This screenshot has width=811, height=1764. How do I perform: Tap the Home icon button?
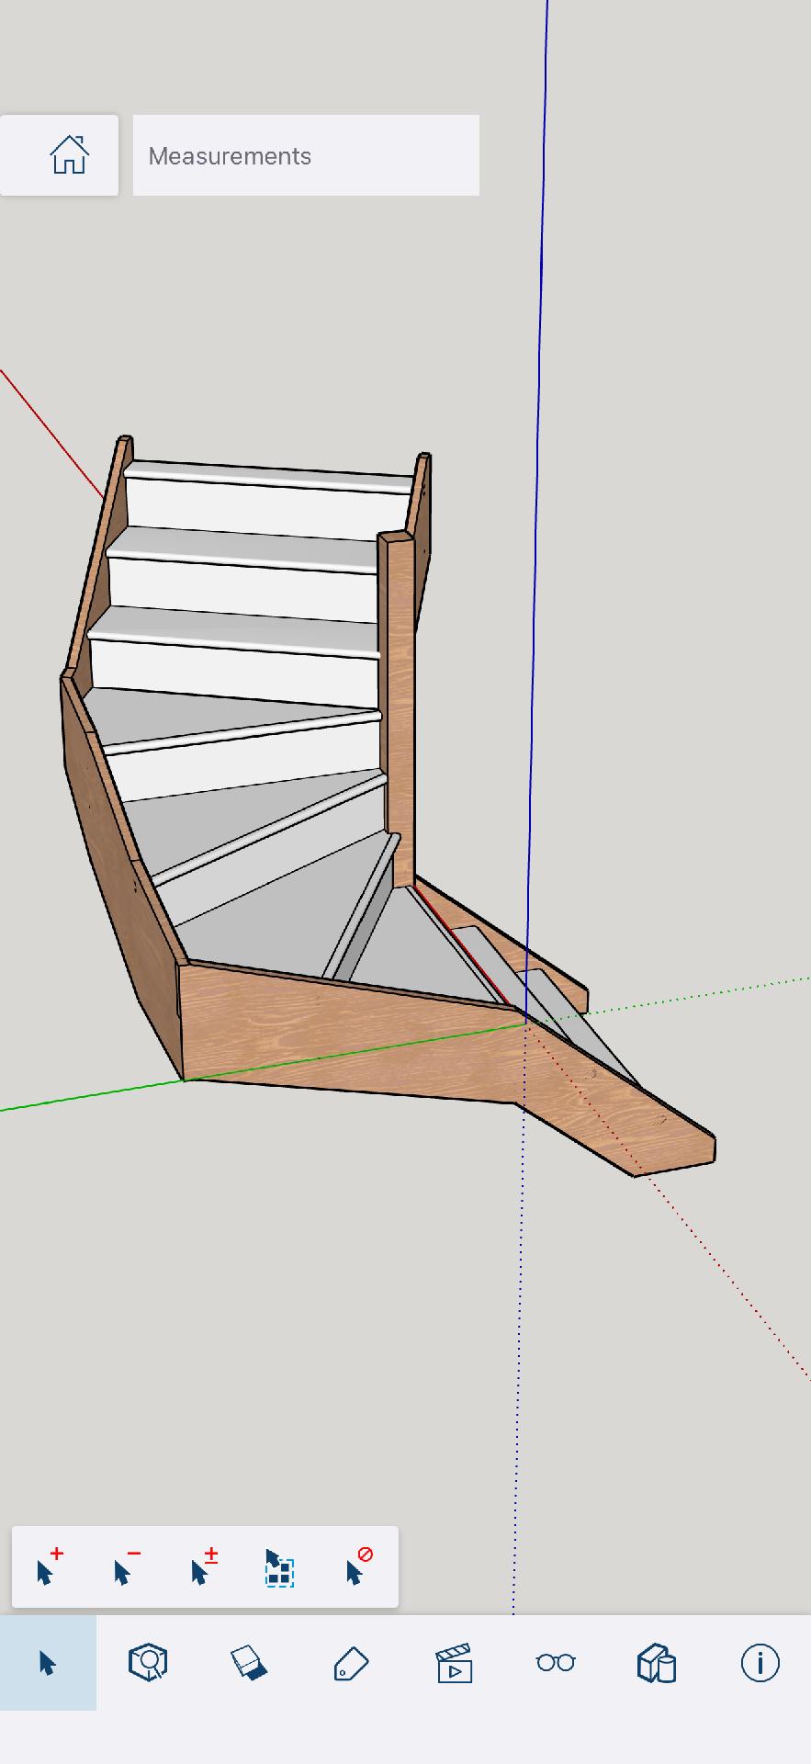[x=69, y=155]
